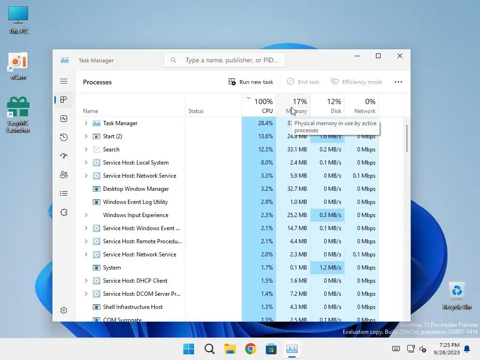Open the taskbar clock showing 7:25 PM

coord(447,349)
